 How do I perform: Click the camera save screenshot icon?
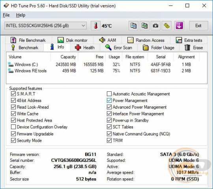point(155,26)
